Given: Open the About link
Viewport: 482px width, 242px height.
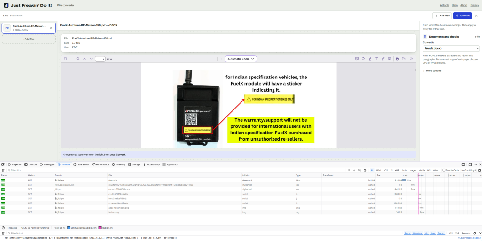Looking at the screenshot, I should coord(464,5).
